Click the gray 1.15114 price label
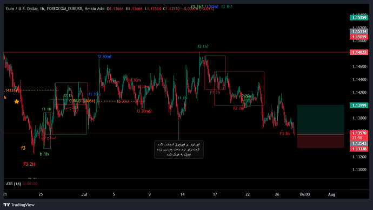 (359, 31)
